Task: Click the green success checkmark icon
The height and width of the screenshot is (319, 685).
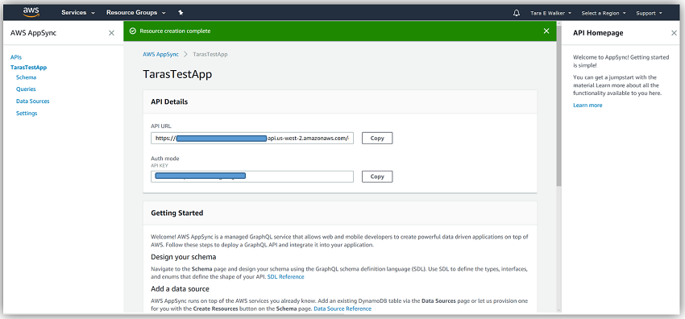Action: click(x=133, y=31)
